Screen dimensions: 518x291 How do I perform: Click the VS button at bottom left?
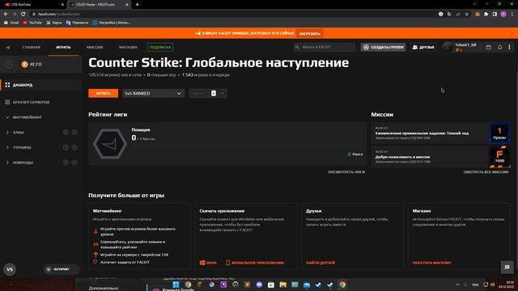(x=10, y=269)
